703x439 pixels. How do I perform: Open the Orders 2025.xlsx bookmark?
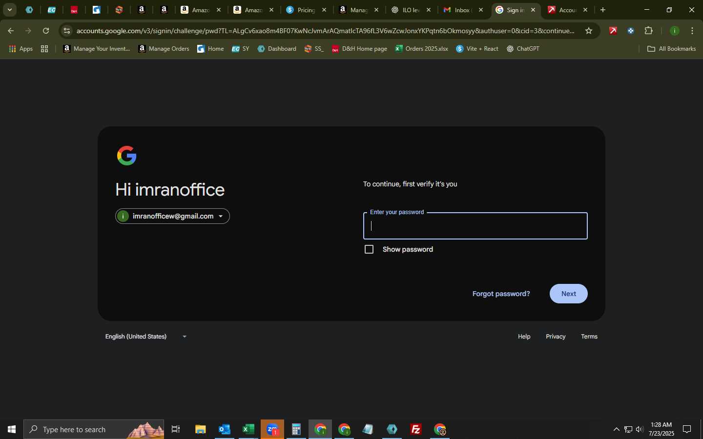tap(422, 49)
